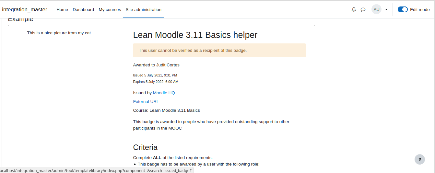This screenshot has width=435, height=173.
Task: Toggle the Edit mode switch
Action: coord(403,9)
